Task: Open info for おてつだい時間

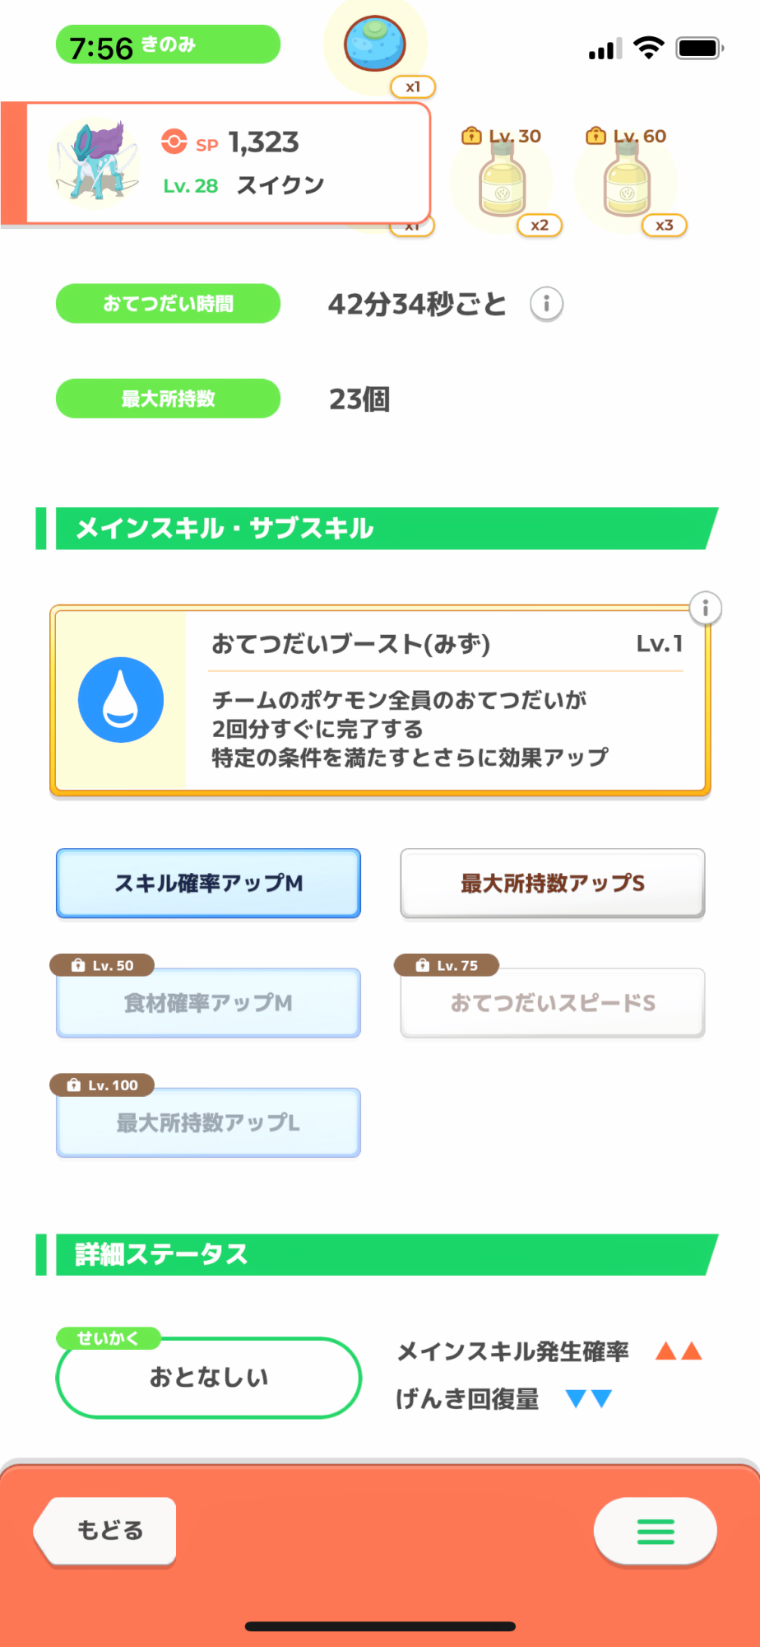Action: point(546,304)
